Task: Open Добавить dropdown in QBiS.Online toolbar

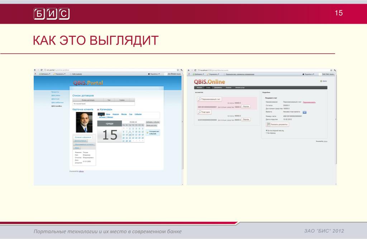Action: click(x=198, y=74)
